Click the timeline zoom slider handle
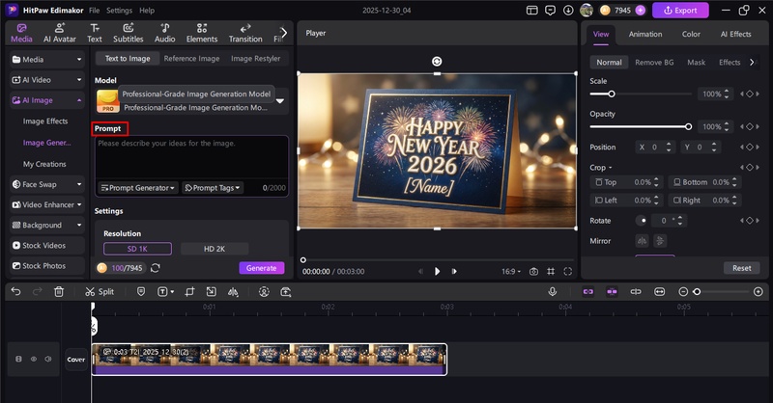This screenshot has width=773, height=403. pos(697,292)
